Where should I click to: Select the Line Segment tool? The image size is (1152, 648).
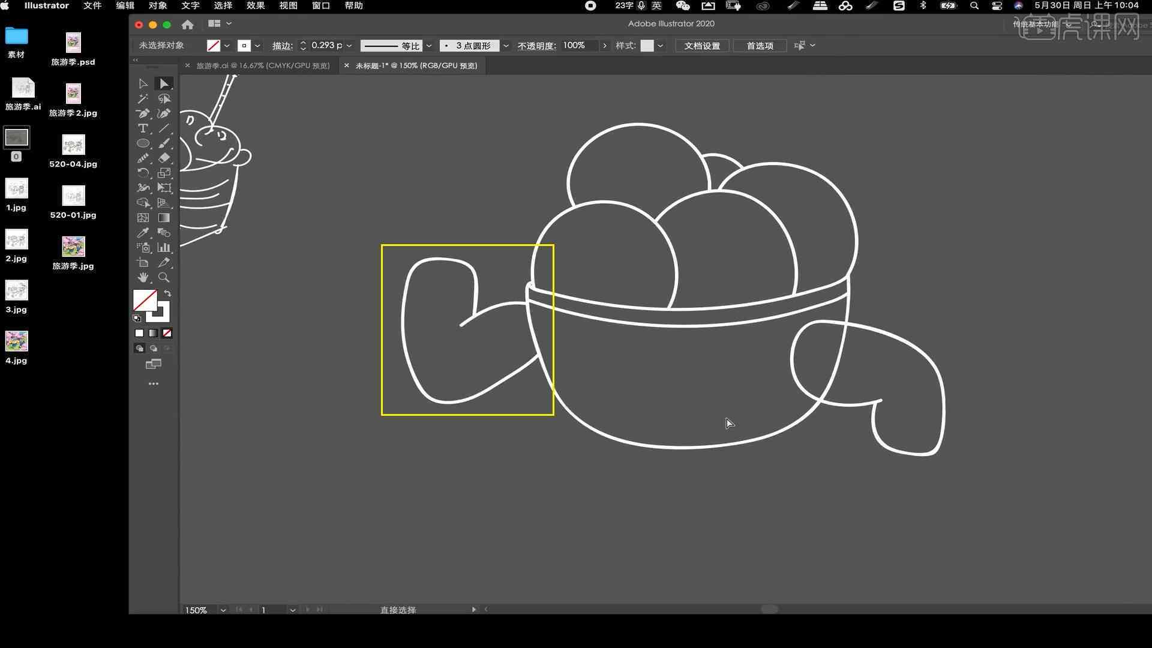pos(164,128)
